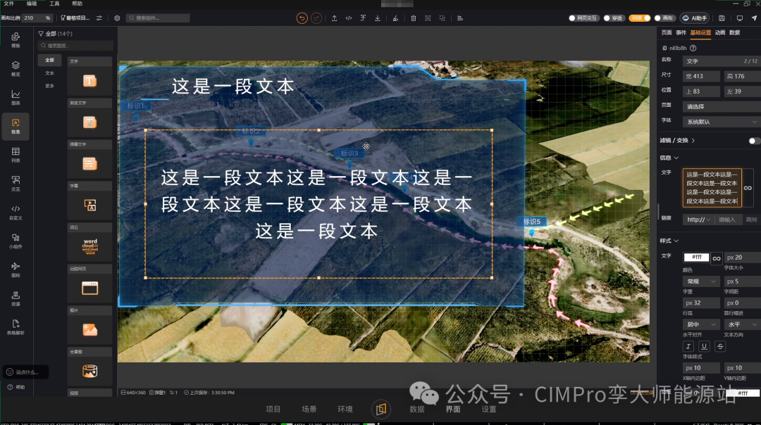761x425 pixels.
Task: Open the 自定义 custom code sidebar panel
Action: [x=16, y=212]
